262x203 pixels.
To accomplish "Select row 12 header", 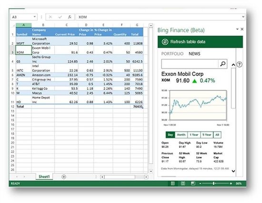I will [x=12, y=107].
